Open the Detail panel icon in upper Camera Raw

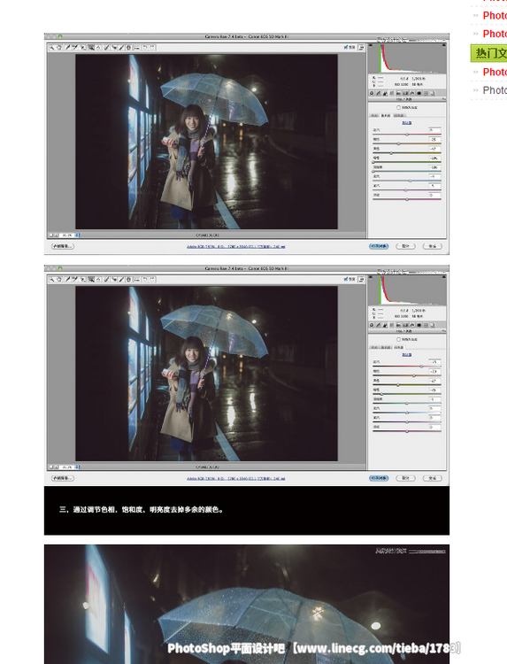point(385,93)
